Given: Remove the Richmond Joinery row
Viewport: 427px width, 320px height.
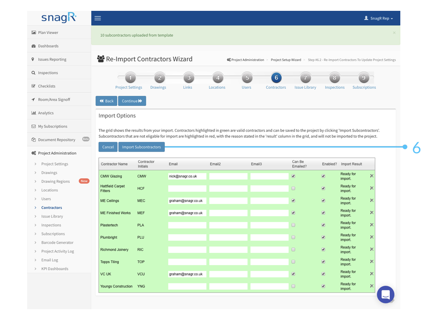Looking at the screenshot, I should pos(372,250).
